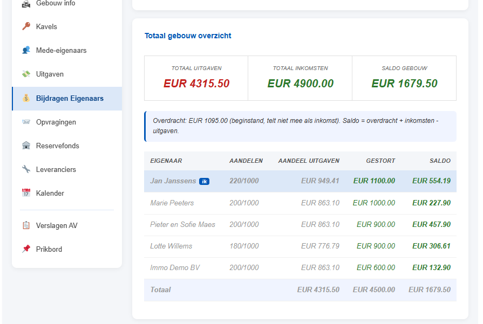Select the Totaal Uitgaven amount EUR 4315.50 card
The width and height of the screenshot is (483, 324).
(196, 78)
